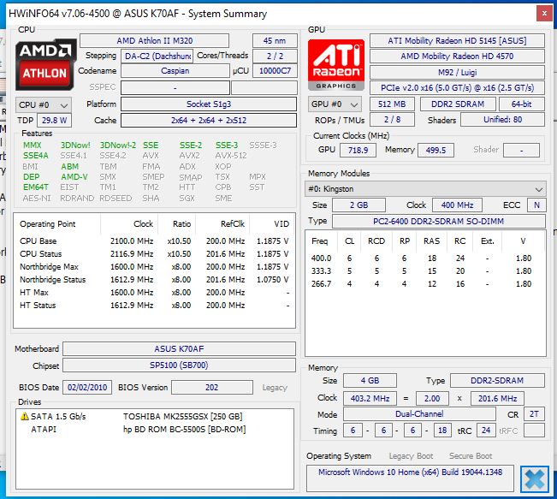Click the tRC value 24 field
The width and height of the screenshot is (557, 499).
tap(486, 431)
